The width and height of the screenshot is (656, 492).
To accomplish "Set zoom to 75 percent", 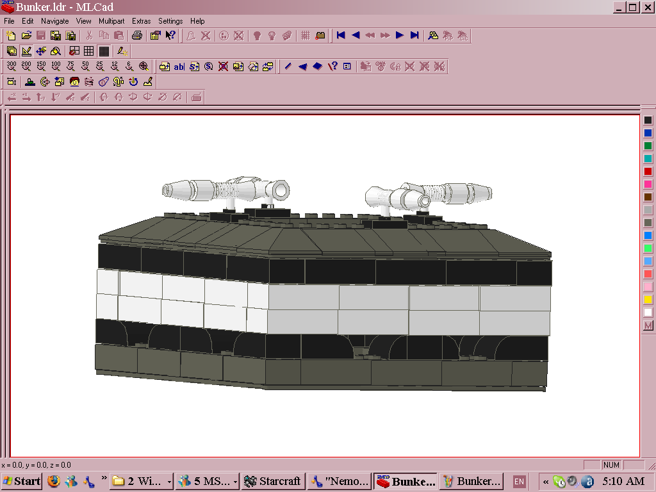I will click(x=70, y=66).
